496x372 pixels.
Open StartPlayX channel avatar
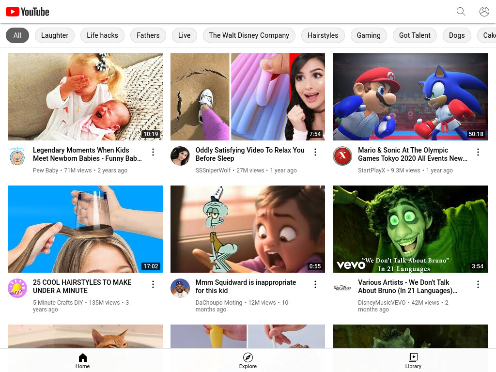point(342,155)
